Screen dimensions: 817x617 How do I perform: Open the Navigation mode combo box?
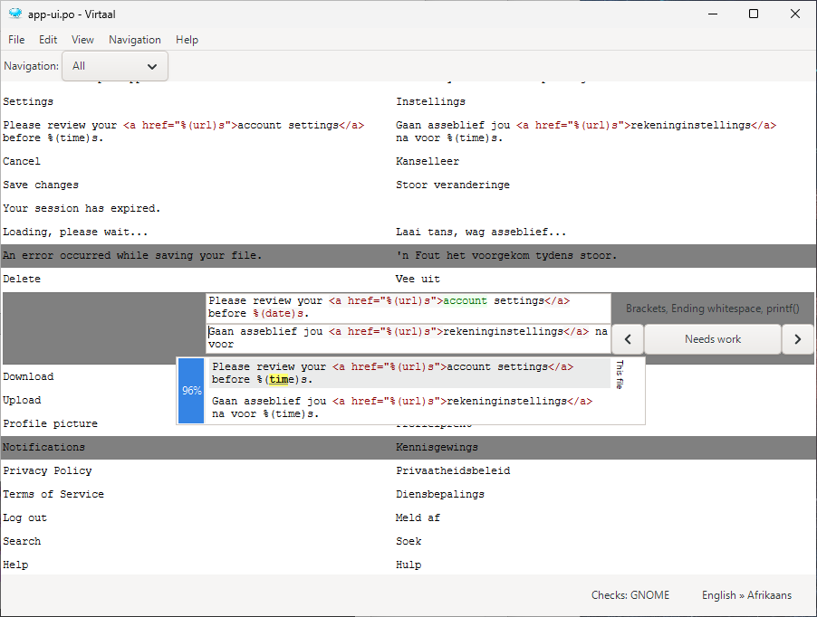click(x=115, y=66)
